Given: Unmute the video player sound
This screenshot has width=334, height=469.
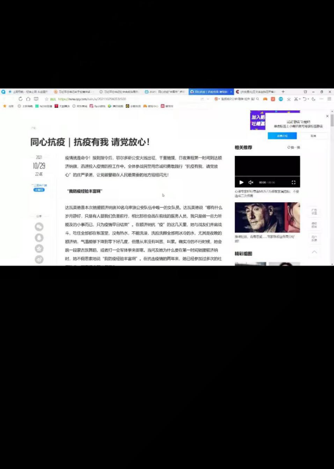Looking at the screenshot, I should click(x=251, y=182).
